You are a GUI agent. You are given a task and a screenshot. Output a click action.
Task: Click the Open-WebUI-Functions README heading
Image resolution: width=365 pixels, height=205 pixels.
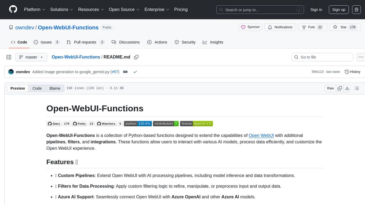point(95,108)
